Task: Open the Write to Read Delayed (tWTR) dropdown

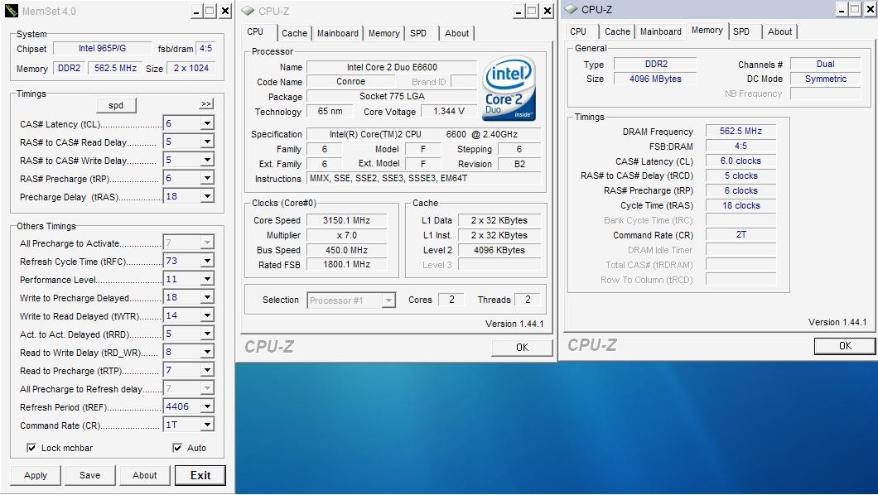Action: click(207, 315)
